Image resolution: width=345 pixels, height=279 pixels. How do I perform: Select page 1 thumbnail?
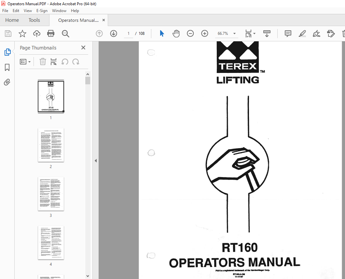coord(51,96)
